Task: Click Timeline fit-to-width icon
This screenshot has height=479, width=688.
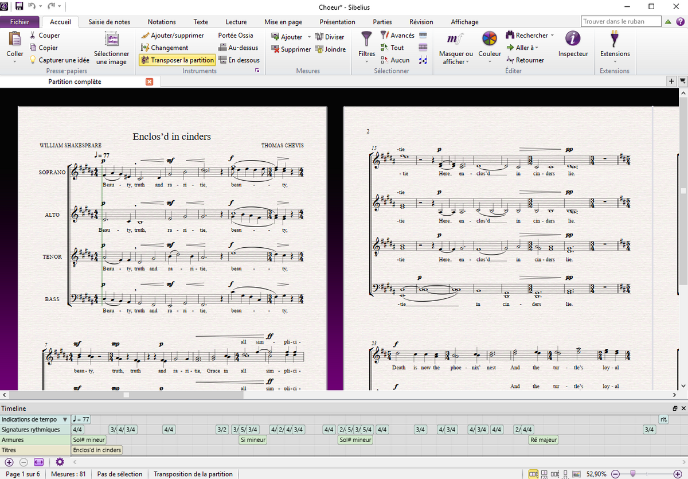Action: coord(38,462)
